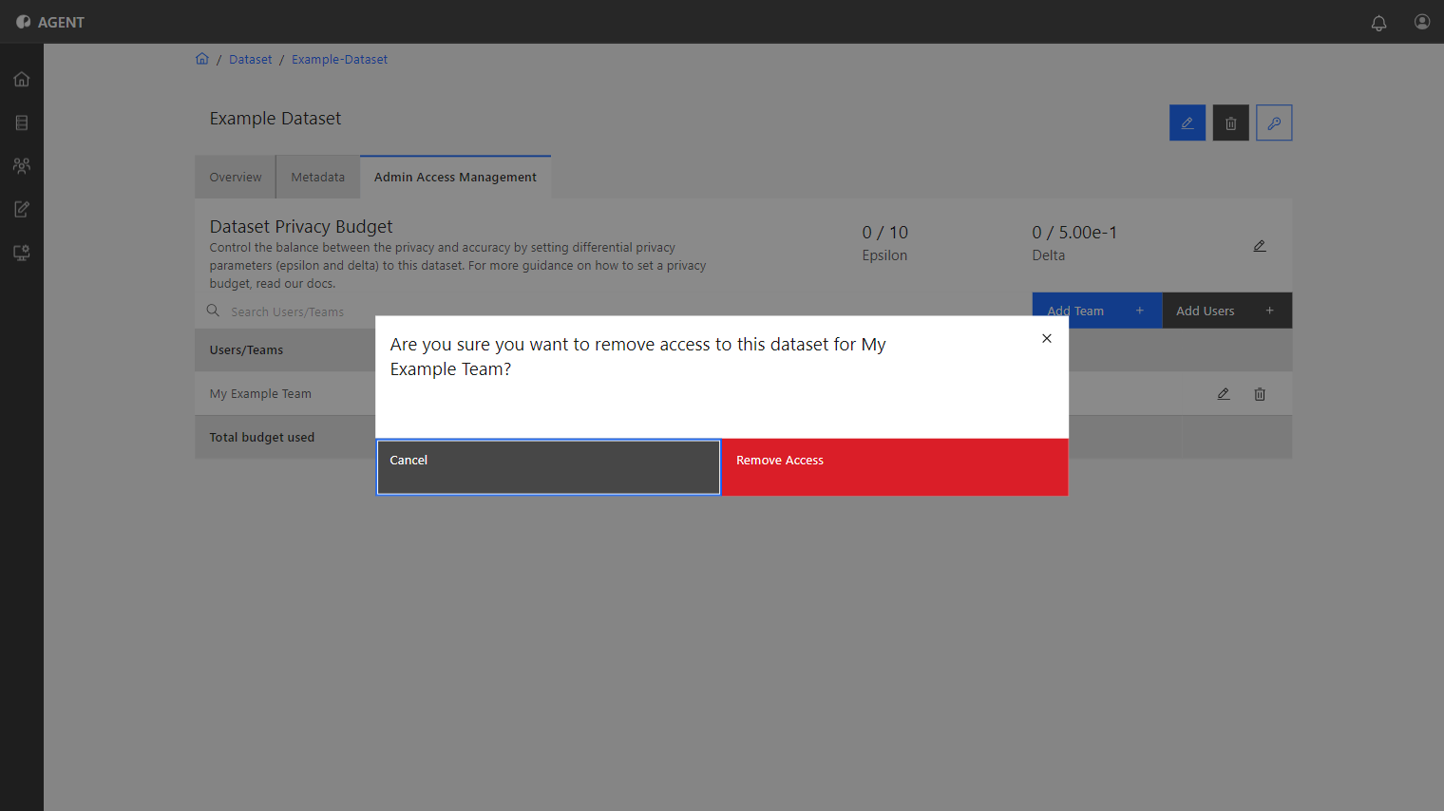Switch to the Metadata tab
Screen dimensions: 1444x811
(318, 178)
